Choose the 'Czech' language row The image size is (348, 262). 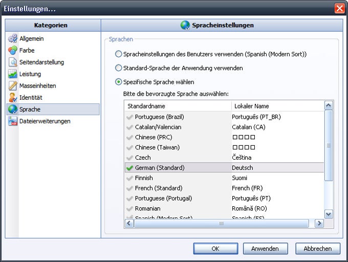pyautogui.click(x=224, y=158)
